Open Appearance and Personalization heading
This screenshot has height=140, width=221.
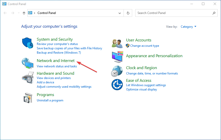154,56
